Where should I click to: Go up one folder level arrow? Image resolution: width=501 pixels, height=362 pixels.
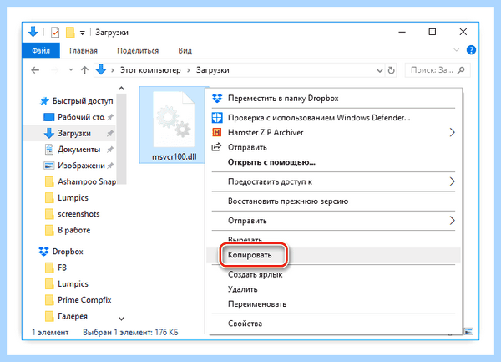84,70
